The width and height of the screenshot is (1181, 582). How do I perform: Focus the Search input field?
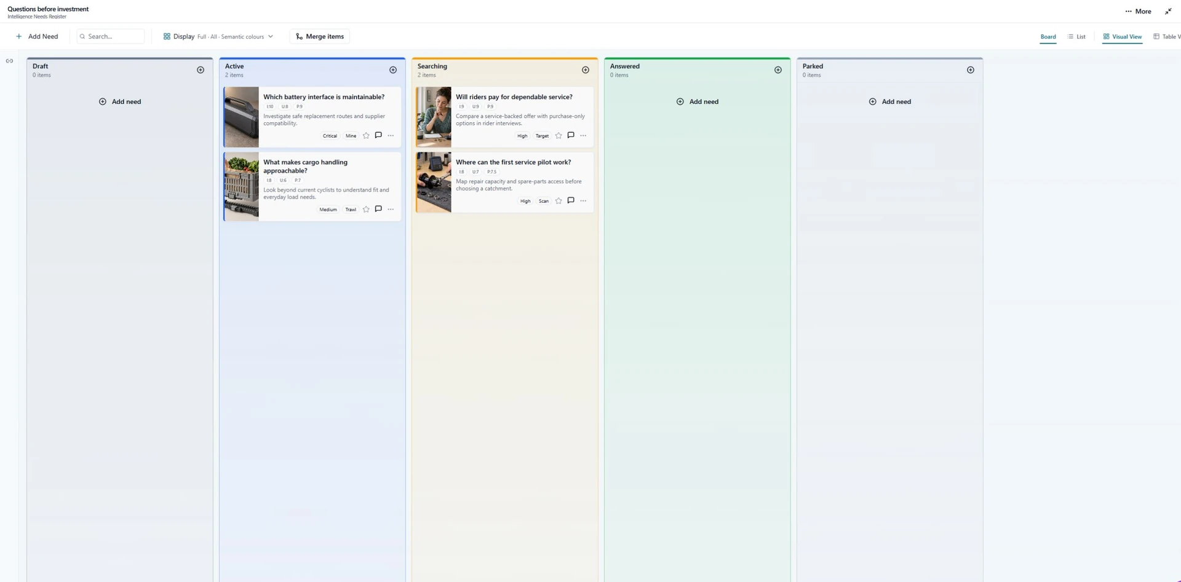click(111, 36)
